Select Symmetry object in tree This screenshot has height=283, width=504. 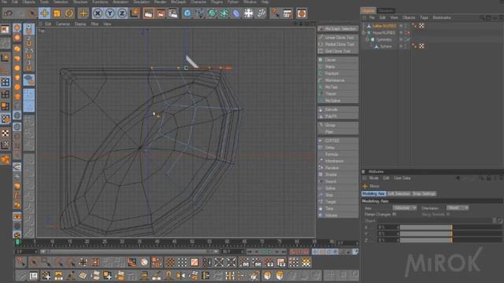[x=384, y=39]
